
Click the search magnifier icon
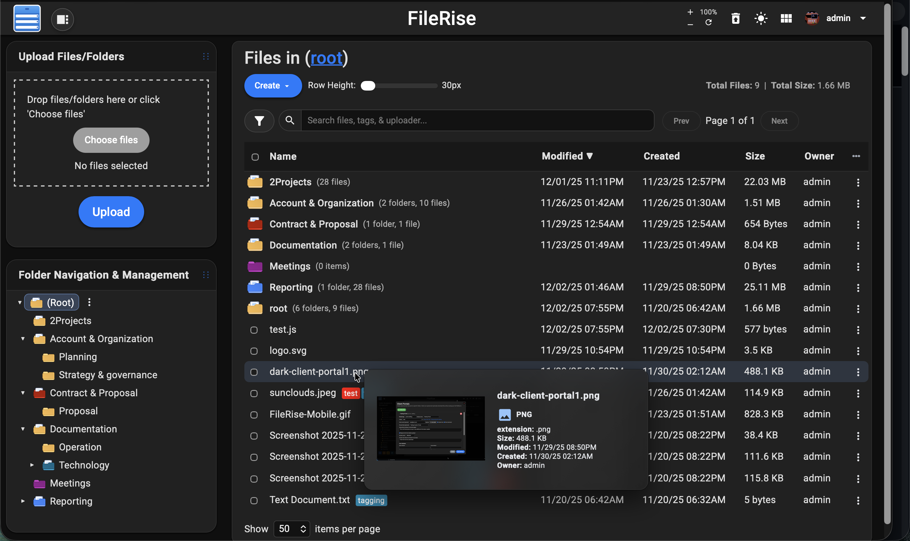point(290,120)
